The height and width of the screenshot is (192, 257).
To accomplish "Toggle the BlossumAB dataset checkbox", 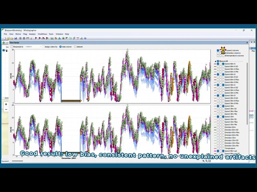I will [x=218, y=61].
